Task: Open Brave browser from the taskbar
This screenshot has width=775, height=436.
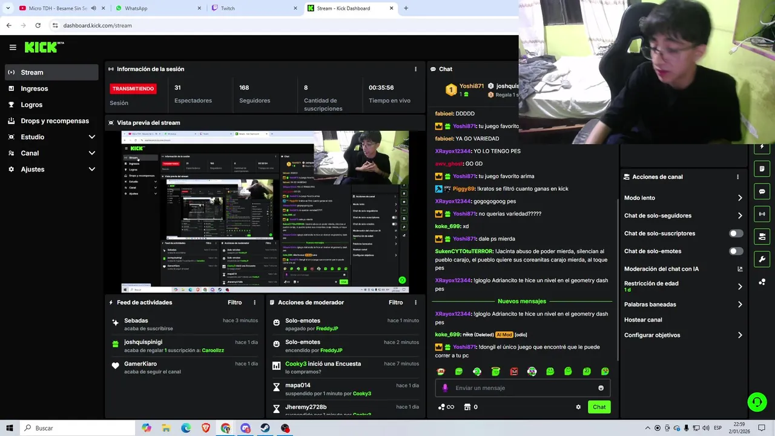Action: point(205,428)
